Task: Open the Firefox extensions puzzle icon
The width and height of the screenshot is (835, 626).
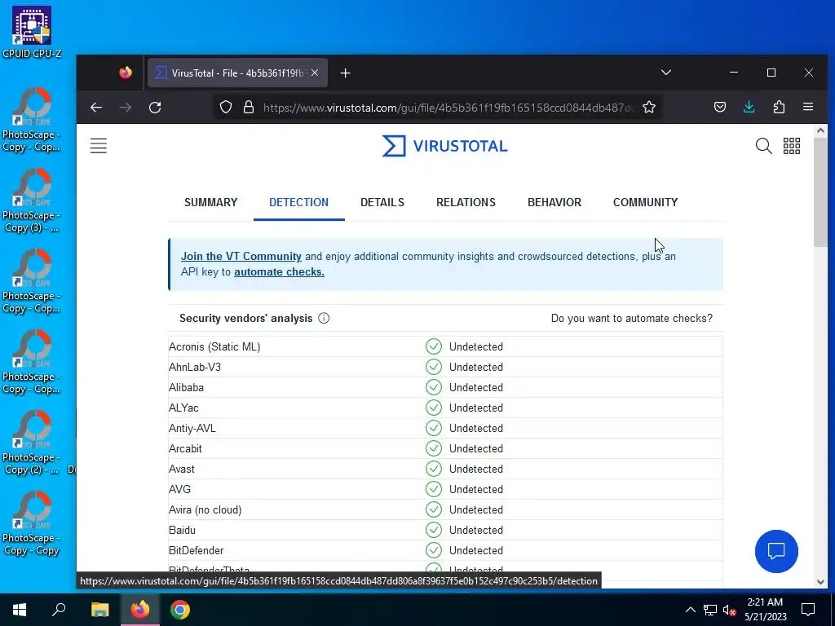Action: point(779,108)
